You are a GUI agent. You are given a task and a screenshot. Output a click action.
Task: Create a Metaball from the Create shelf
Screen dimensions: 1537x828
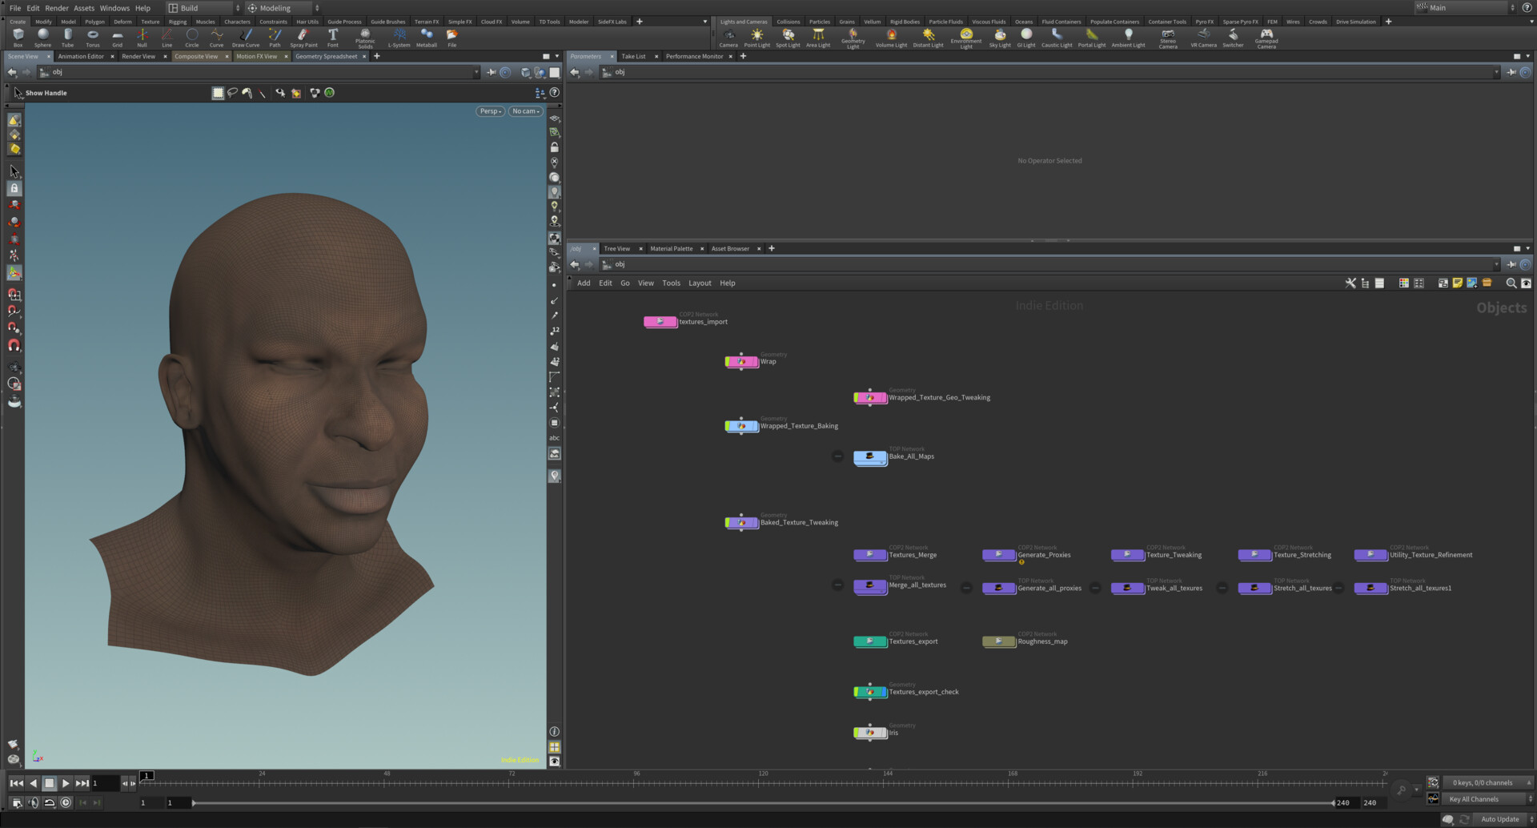click(x=427, y=35)
